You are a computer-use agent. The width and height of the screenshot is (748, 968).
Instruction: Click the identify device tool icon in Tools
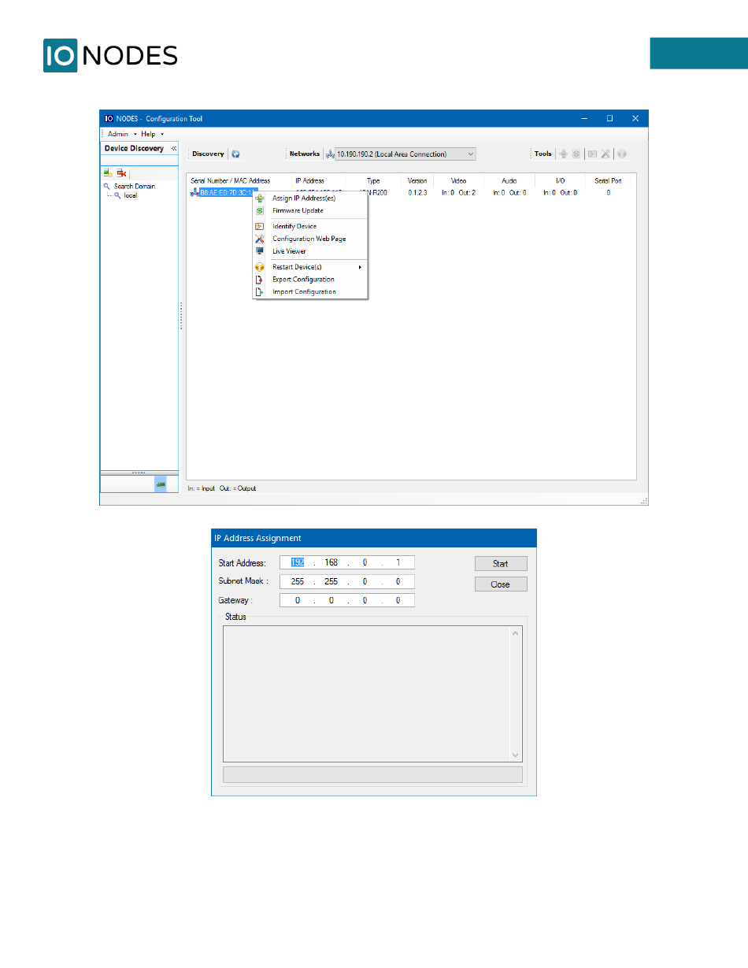[592, 154]
